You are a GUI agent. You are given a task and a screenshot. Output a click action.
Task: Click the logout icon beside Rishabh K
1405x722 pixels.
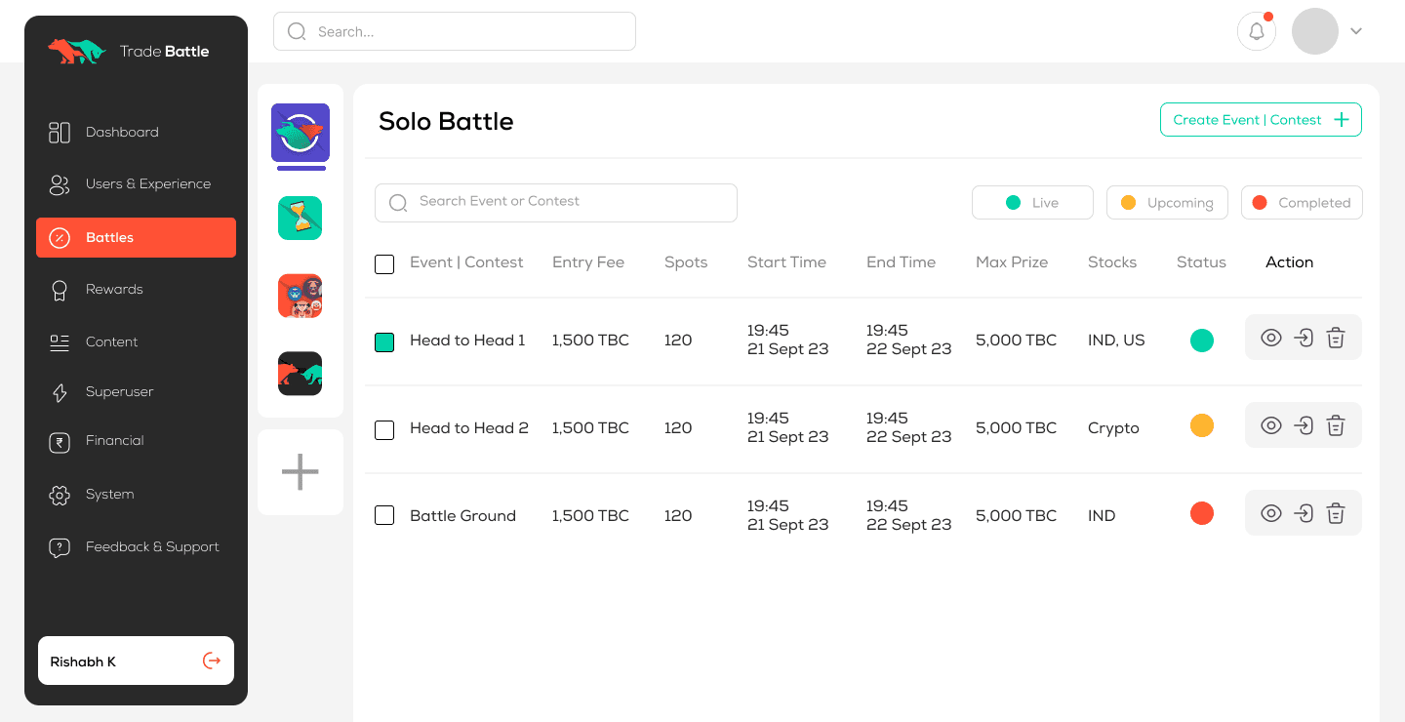pyautogui.click(x=211, y=662)
